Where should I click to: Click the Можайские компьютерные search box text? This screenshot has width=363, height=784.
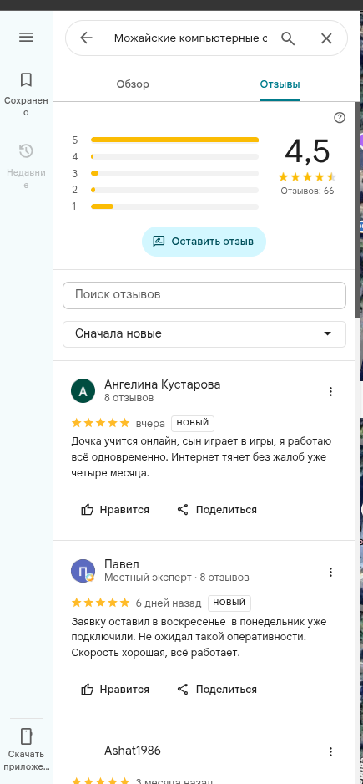pyautogui.click(x=191, y=38)
